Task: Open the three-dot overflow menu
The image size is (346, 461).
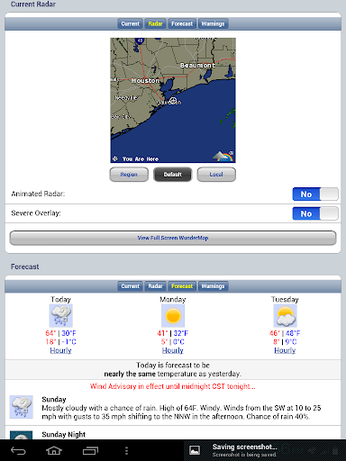Action: tap(126, 450)
